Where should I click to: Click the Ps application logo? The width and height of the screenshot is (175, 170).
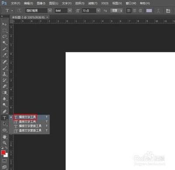tap(4, 3)
